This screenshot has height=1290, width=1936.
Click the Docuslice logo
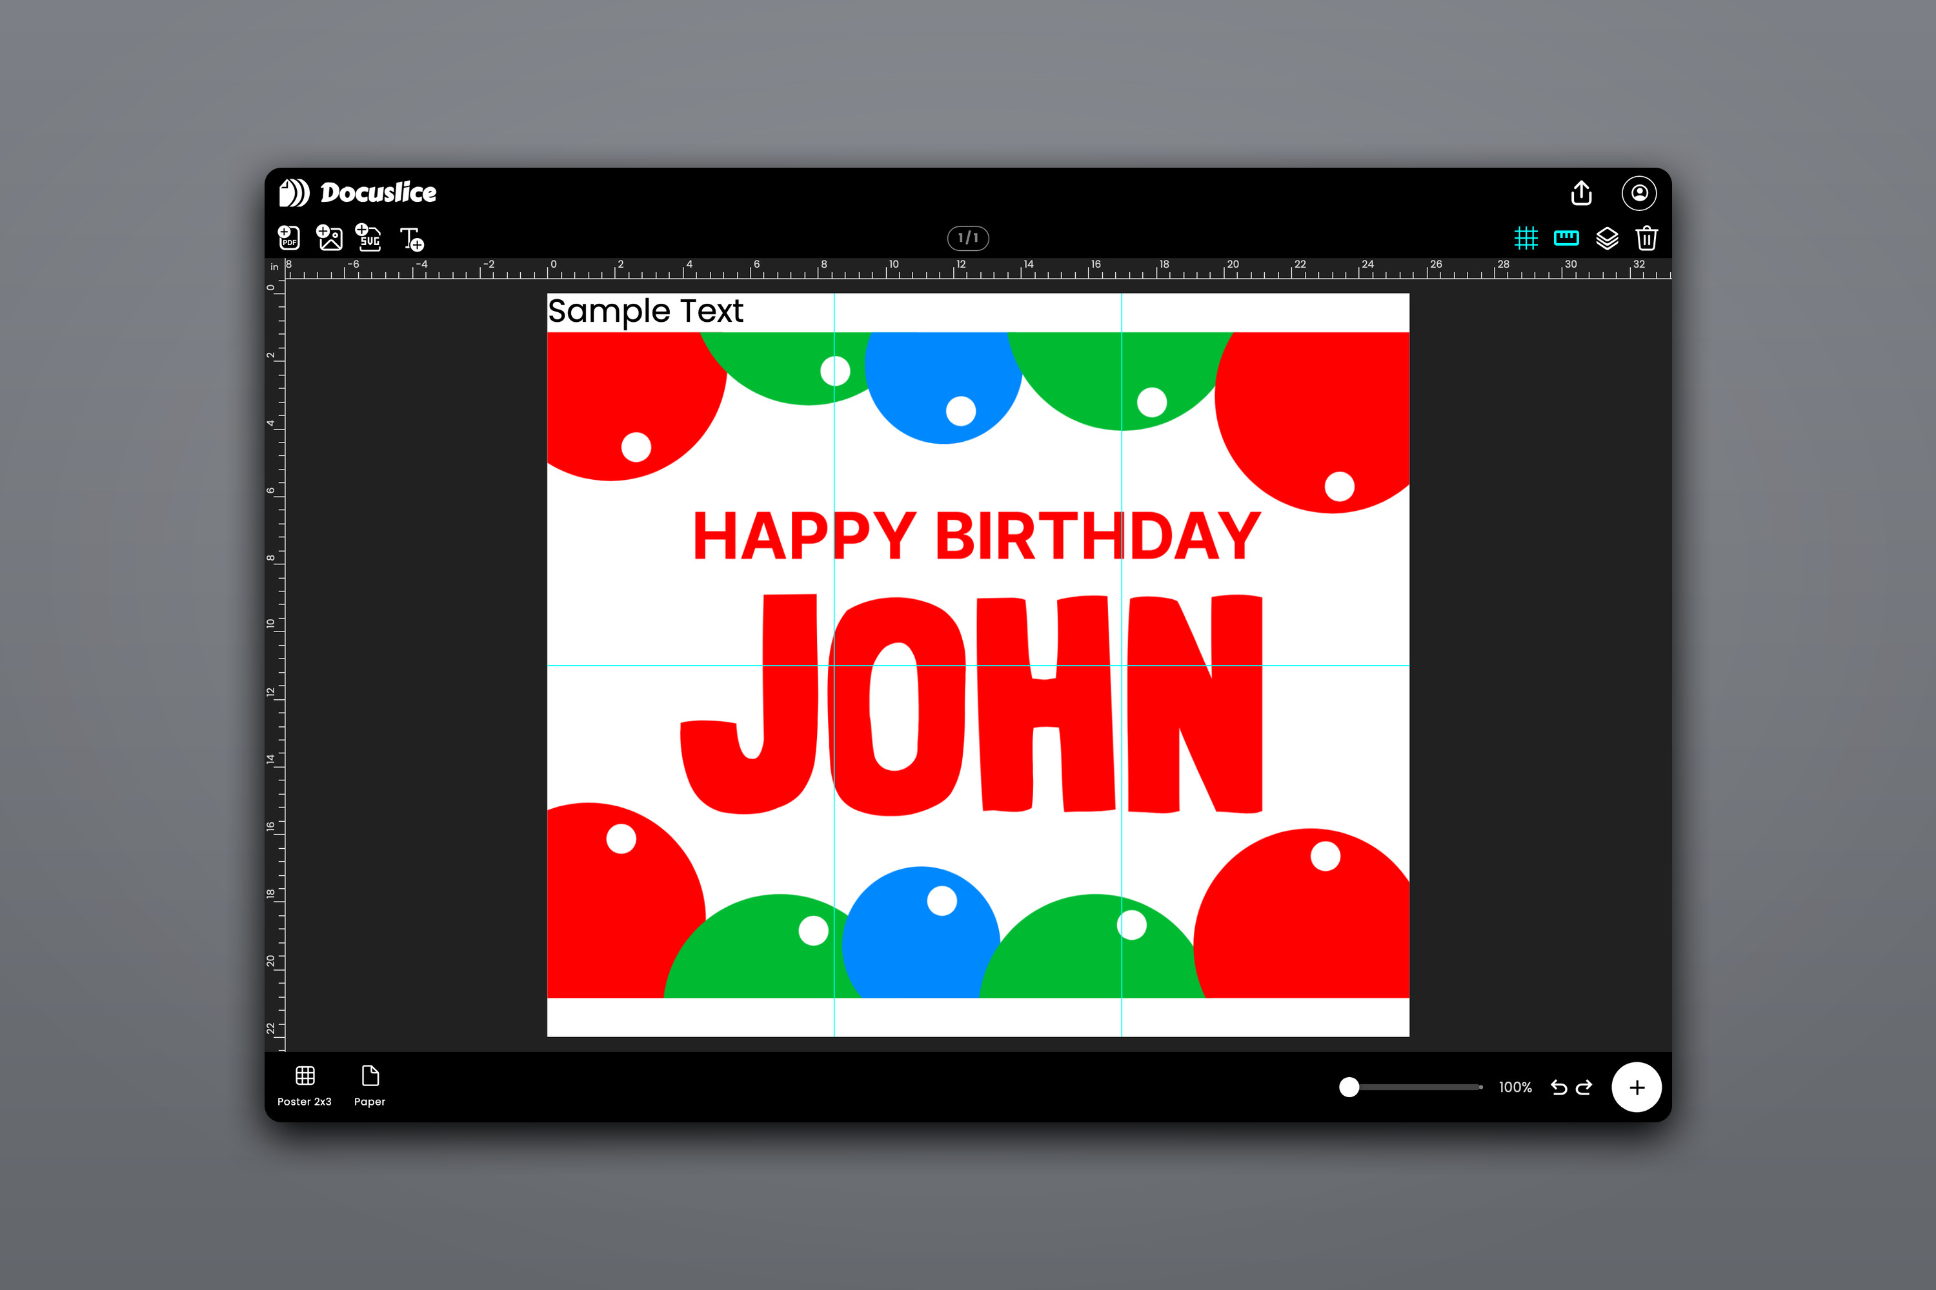point(358,192)
